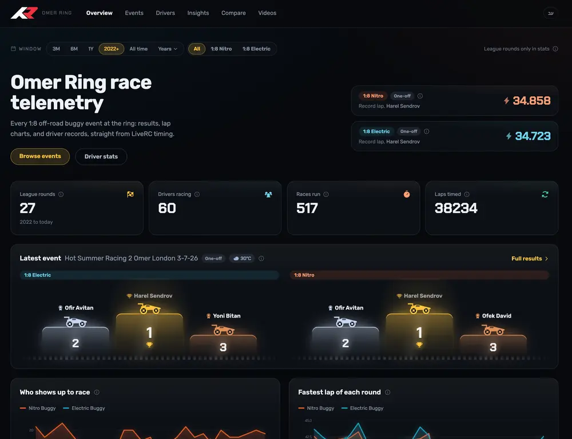Click the info icon beside Drivers racing
This screenshot has height=439, width=572.
tap(197, 194)
